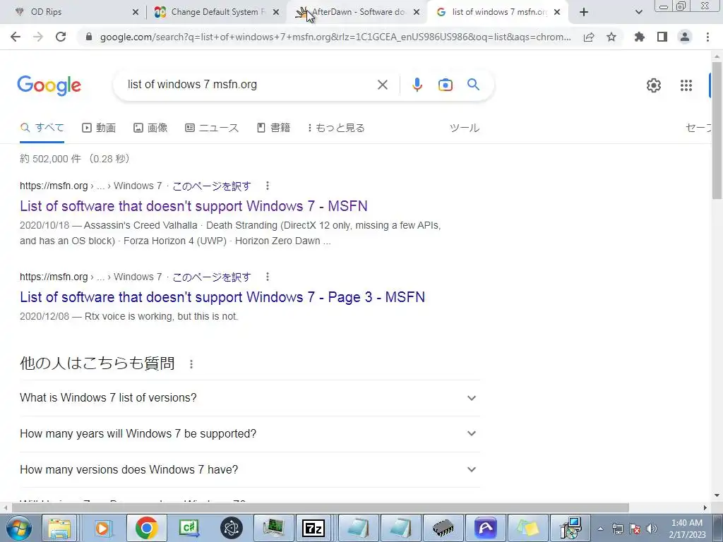723x542 pixels.
Task: Open the Chrome three-dot menu
Action: [x=707, y=37]
